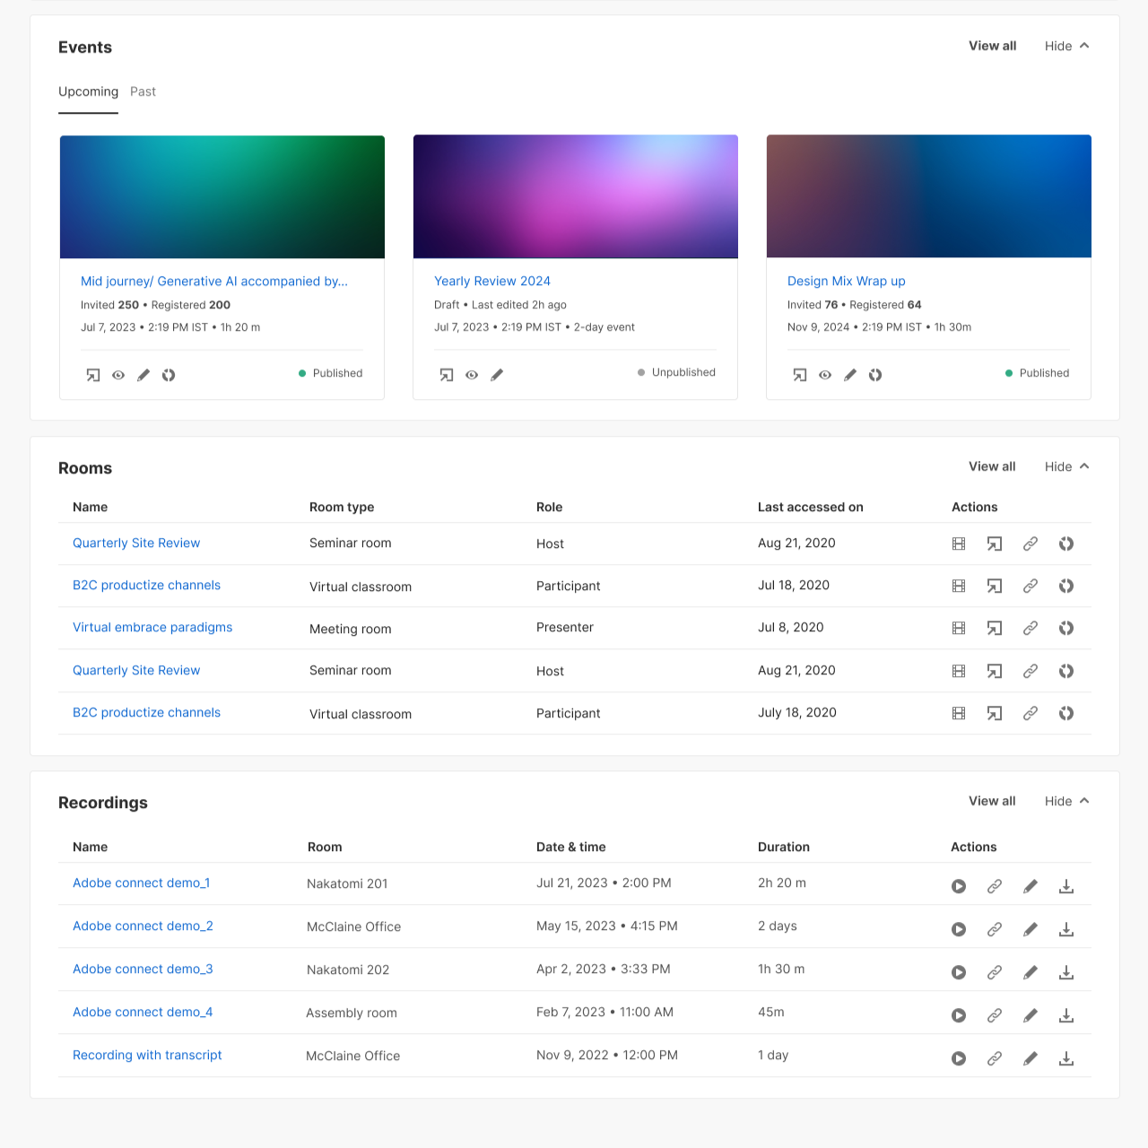Viewport: 1148px width, 1148px height.
Task: Collapse the Recordings section with Hide
Action: pos(1066,801)
